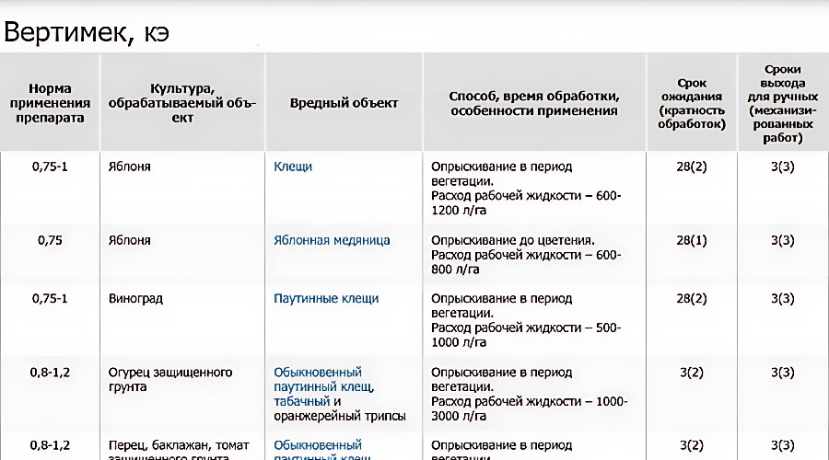
Task: Click the spray description with 1000-3000 л/га
Action: coord(530,394)
